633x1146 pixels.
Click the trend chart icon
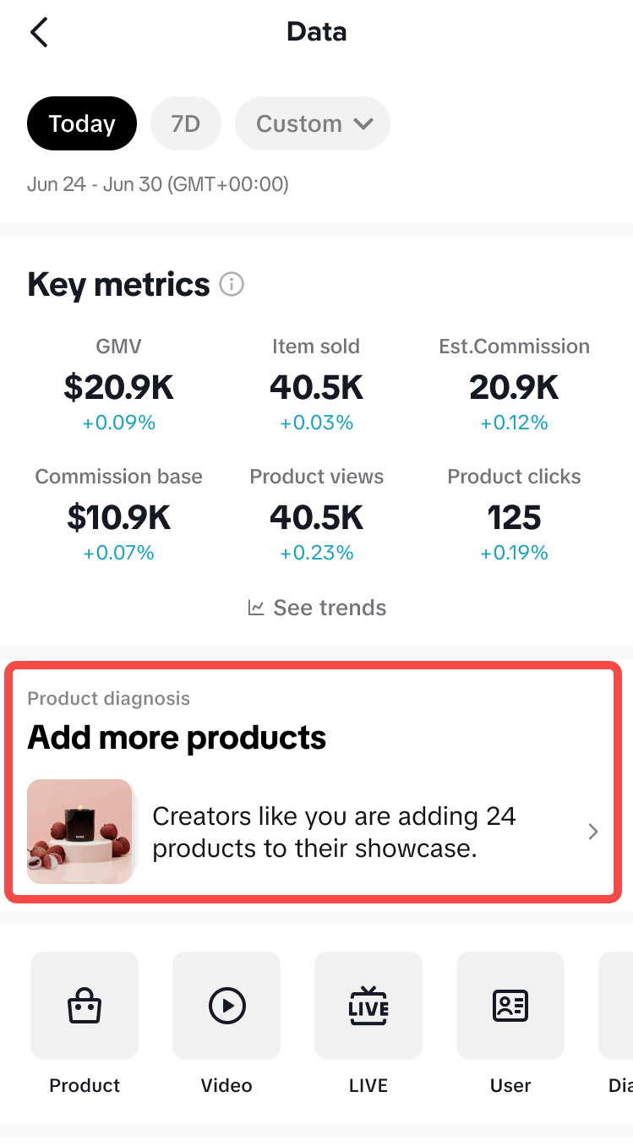tap(256, 608)
